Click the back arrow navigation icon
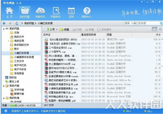Image resolution: width=163 pixels, height=114 pixels. click(4, 23)
